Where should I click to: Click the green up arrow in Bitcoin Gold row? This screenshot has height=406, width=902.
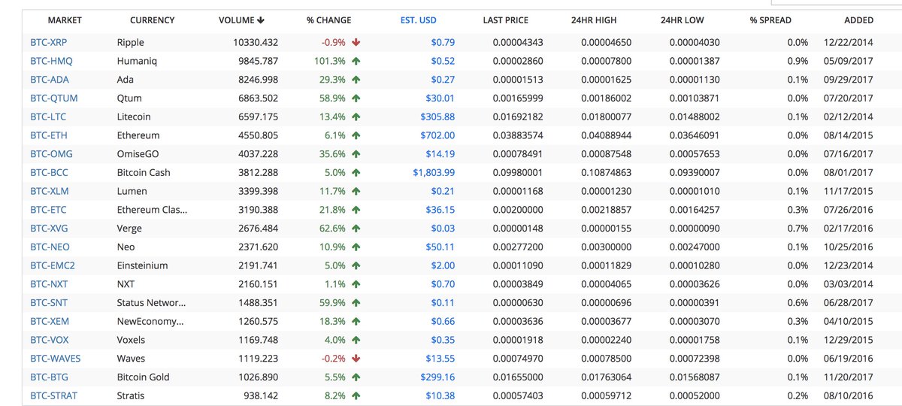pyautogui.click(x=356, y=377)
